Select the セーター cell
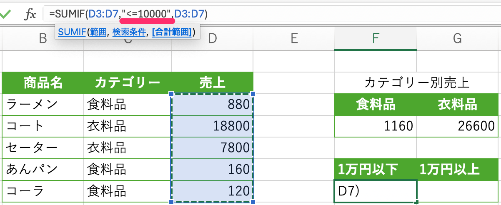The width and height of the screenshot is (501, 205). pyautogui.click(x=43, y=147)
